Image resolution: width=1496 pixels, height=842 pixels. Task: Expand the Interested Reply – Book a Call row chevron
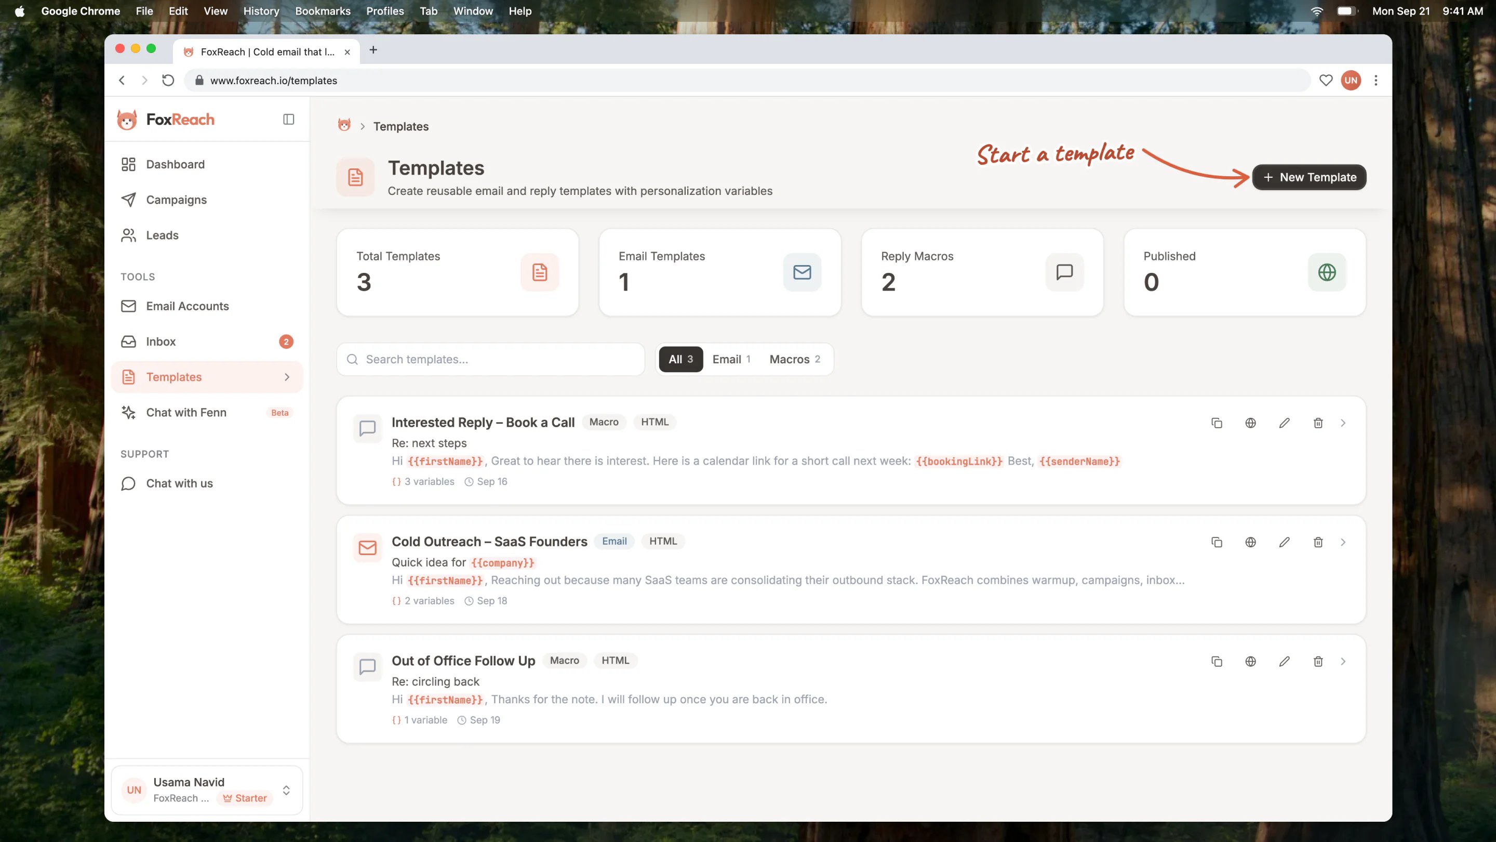tap(1343, 423)
